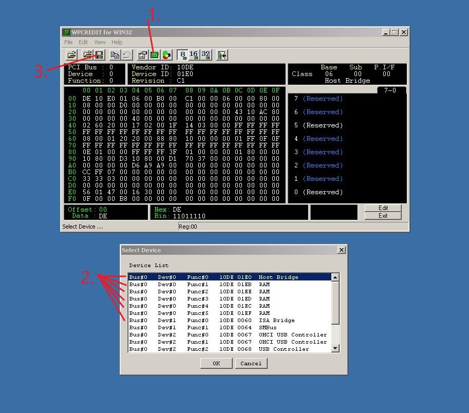This screenshot has height=413, width=469.
Task: Click hex byte 40 at row 30 column 04
Action: 136,119
